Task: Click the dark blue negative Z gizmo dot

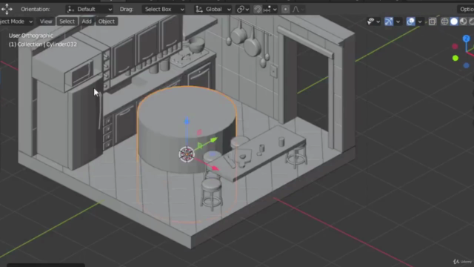Action: 466,65
